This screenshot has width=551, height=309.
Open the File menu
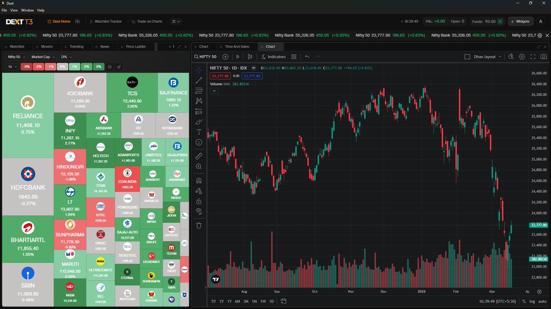(4, 10)
